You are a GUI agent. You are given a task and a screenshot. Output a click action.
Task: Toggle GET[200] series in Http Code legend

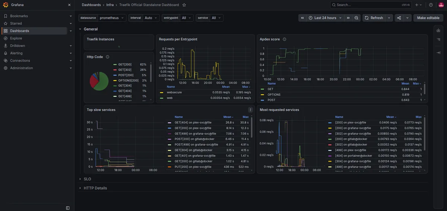click(x=125, y=65)
